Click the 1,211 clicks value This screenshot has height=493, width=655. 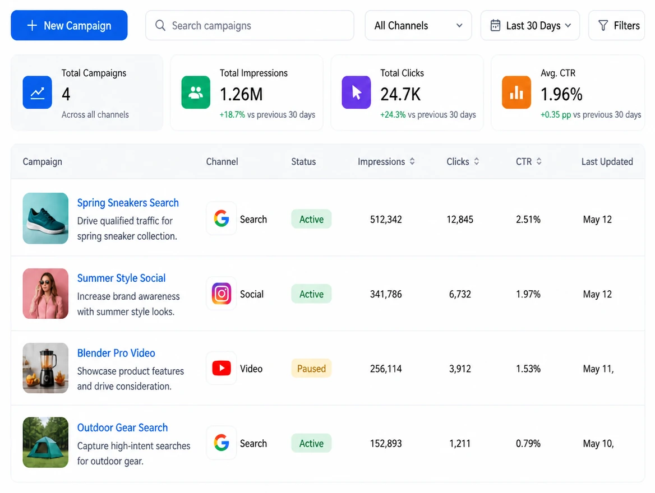(x=460, y=444)
